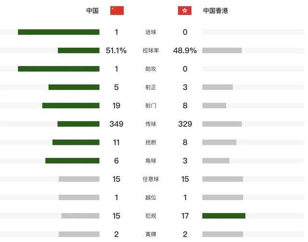
Task: Click the 黄牌 yellow cards label
Action: pos(151,234)
